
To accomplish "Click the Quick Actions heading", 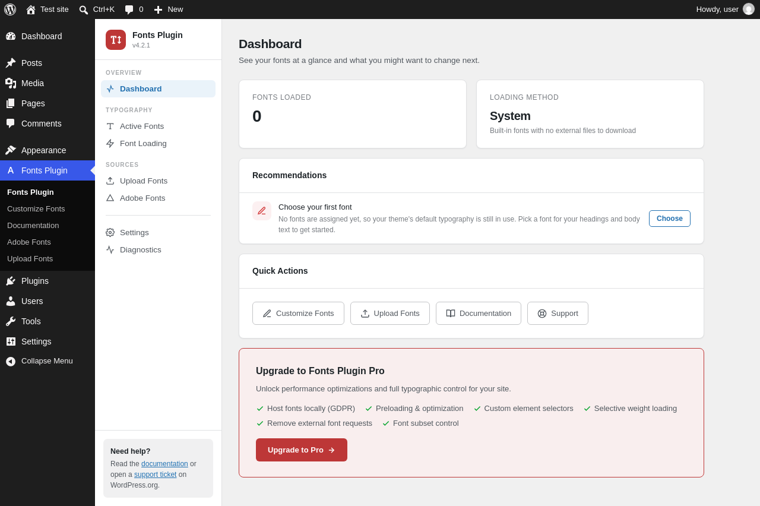I will coord(280,271).
